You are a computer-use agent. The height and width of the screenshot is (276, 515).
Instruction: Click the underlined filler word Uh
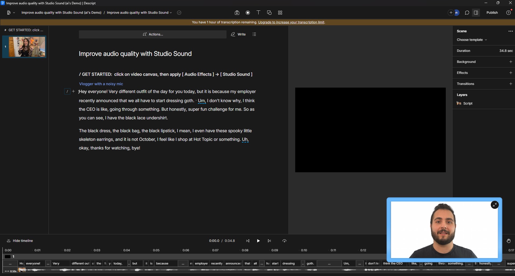(245, 139)
